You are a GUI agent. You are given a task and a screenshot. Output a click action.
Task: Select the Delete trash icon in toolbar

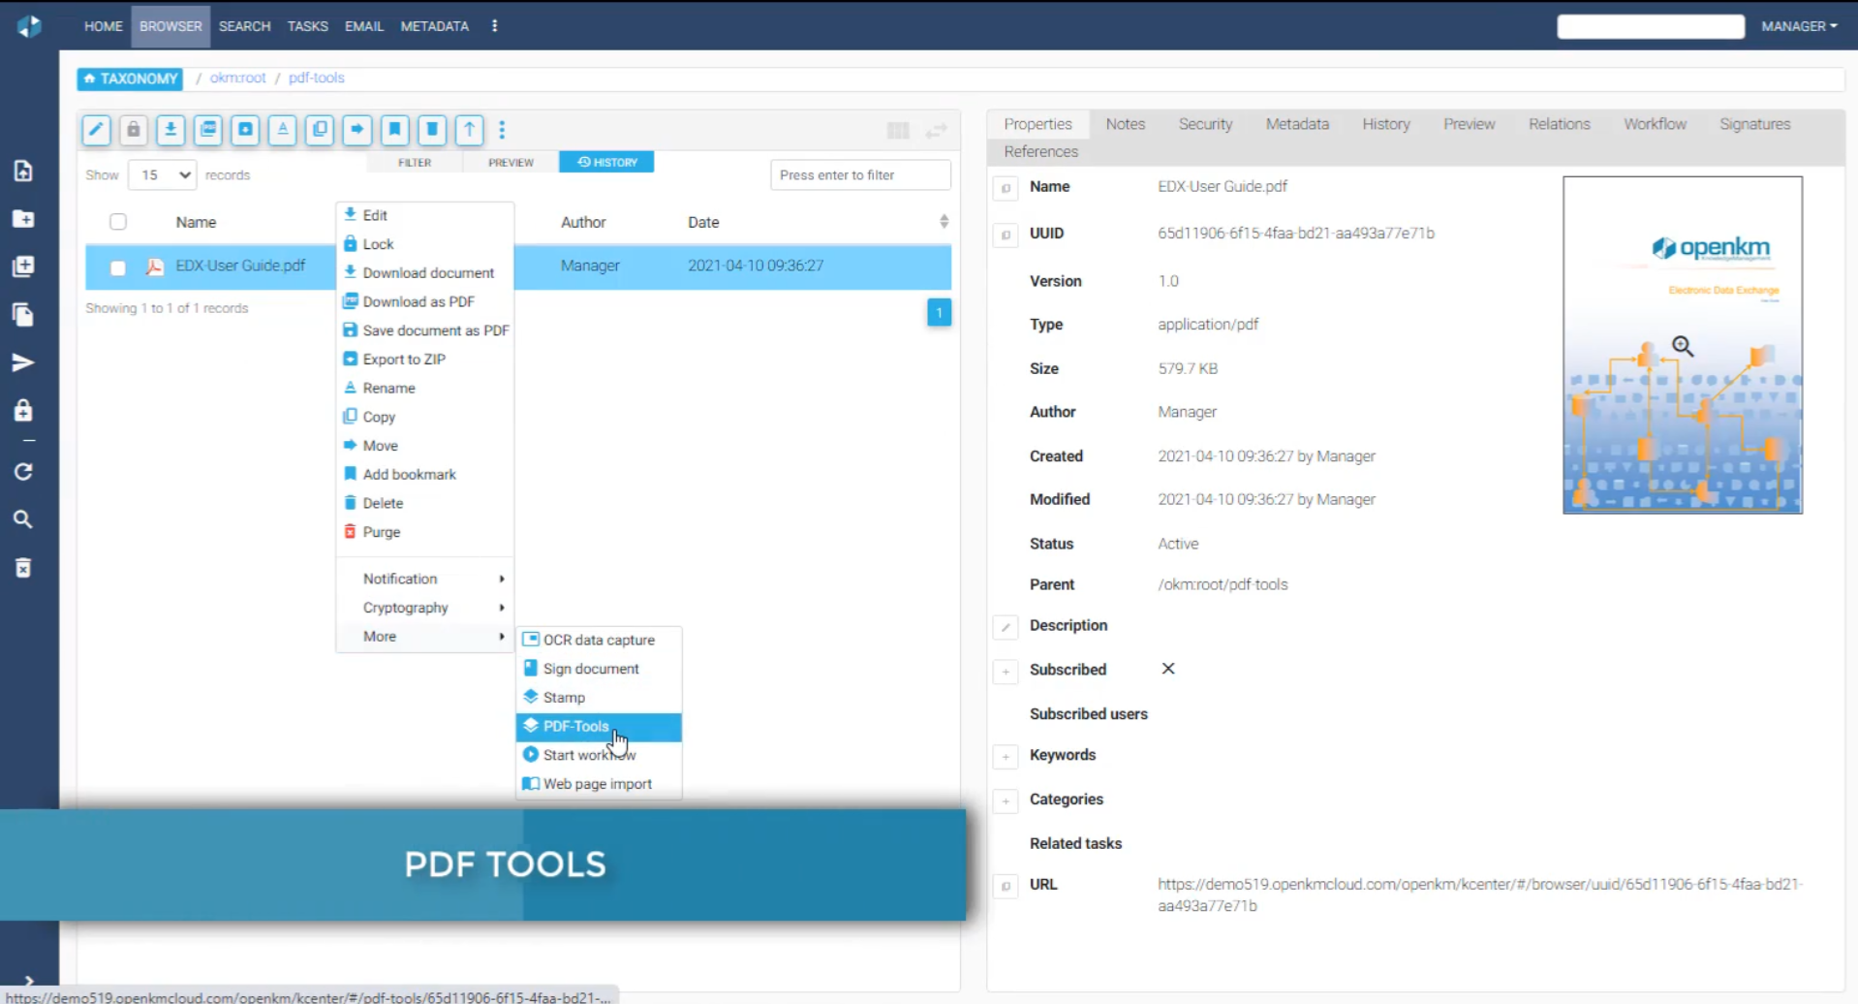[431, 130]
